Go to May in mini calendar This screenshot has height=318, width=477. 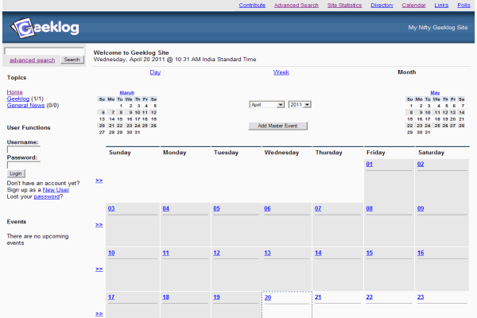[436, 92]
